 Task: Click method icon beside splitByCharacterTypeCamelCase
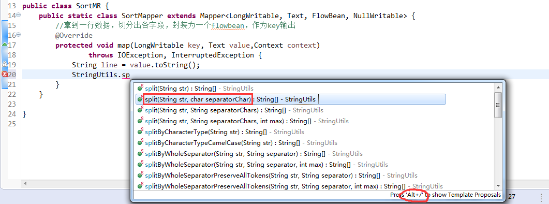[141, 143]
